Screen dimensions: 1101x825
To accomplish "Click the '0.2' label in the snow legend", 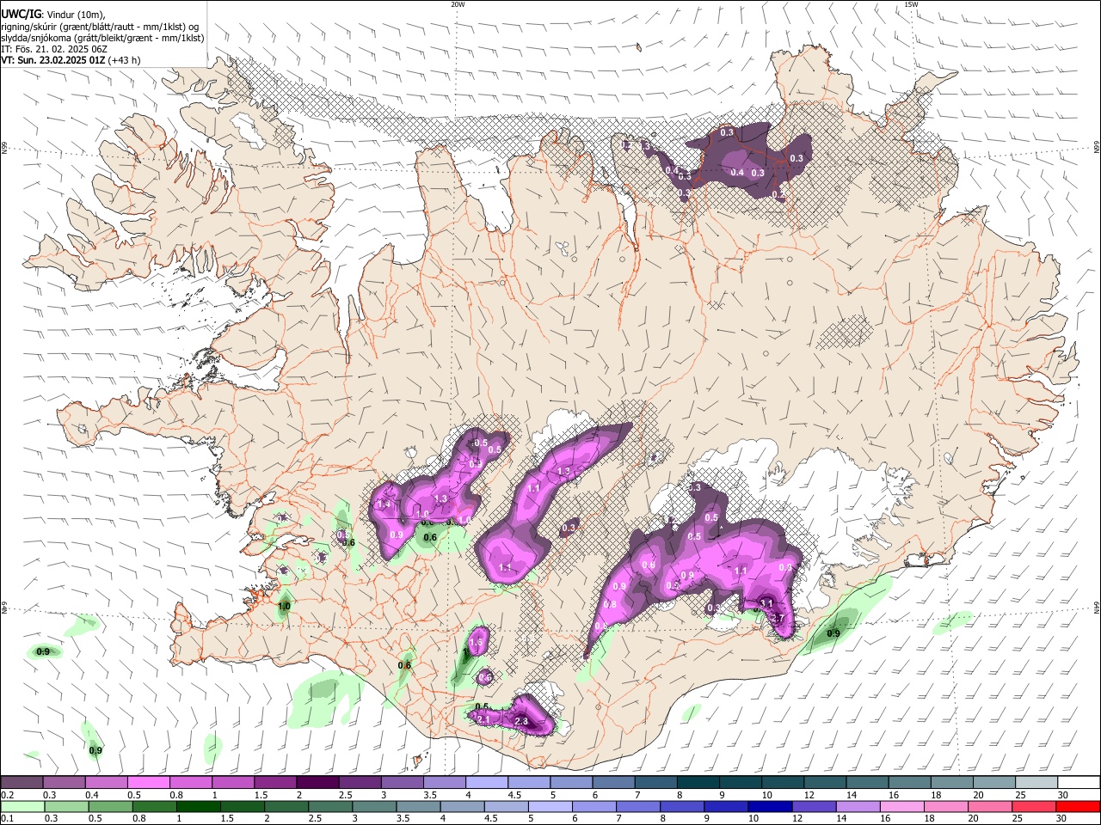I will [8, 795].
